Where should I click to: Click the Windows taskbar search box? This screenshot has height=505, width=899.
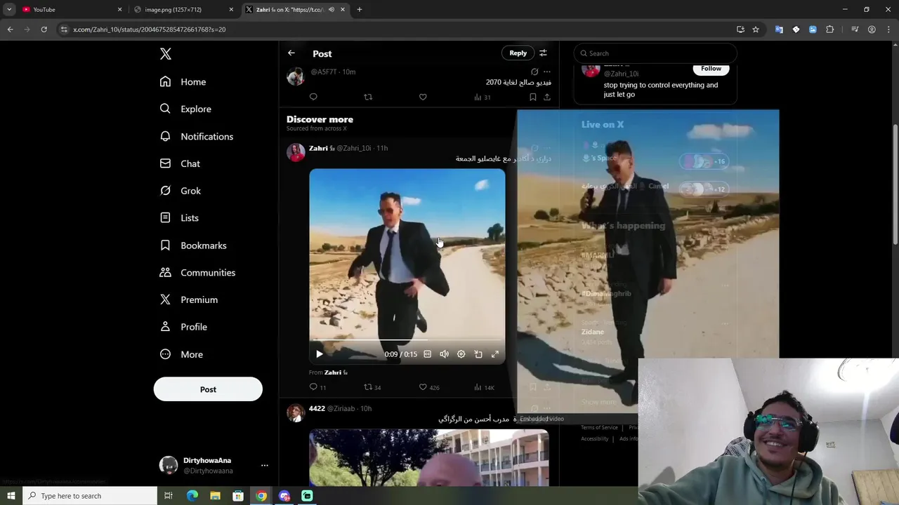pyautogui.click(x=90, y=496)
